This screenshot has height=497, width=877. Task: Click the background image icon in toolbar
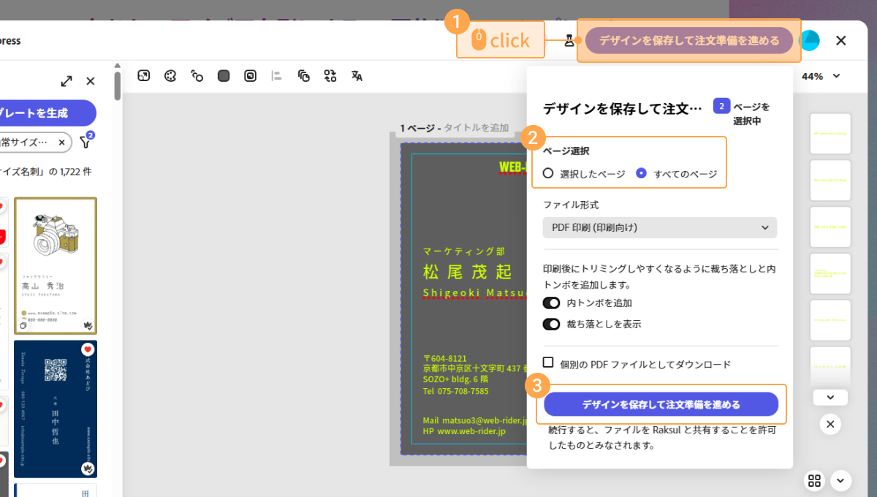(250, 75)
